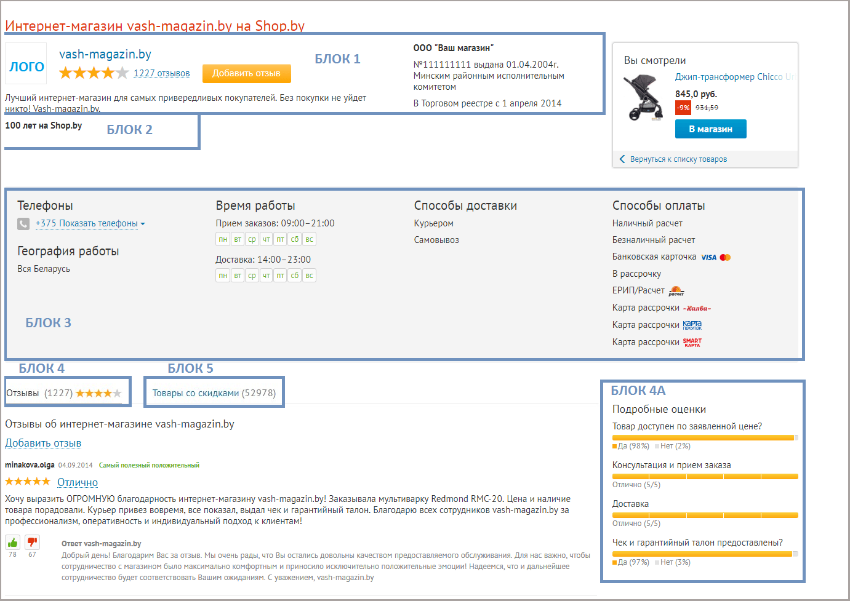Viewport: 850px width, 601px height.
Task: Click the stars in the Отзывы tab
Action: pyautogui.click(x=98, y=393)
